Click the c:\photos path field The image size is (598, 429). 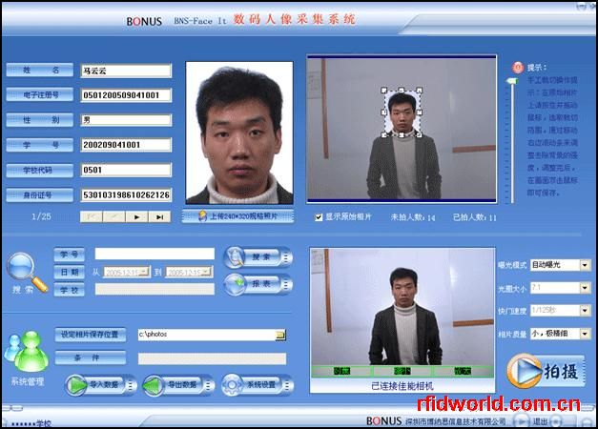coord(206,335)
